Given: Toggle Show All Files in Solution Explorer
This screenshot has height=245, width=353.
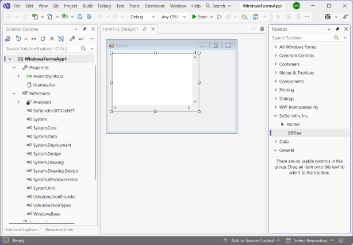Looking at the screenshot, I should [x=61, y=39].
